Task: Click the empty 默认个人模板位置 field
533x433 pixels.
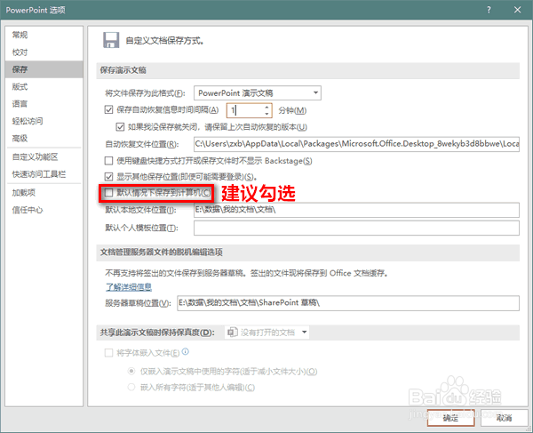Action: 356,228
